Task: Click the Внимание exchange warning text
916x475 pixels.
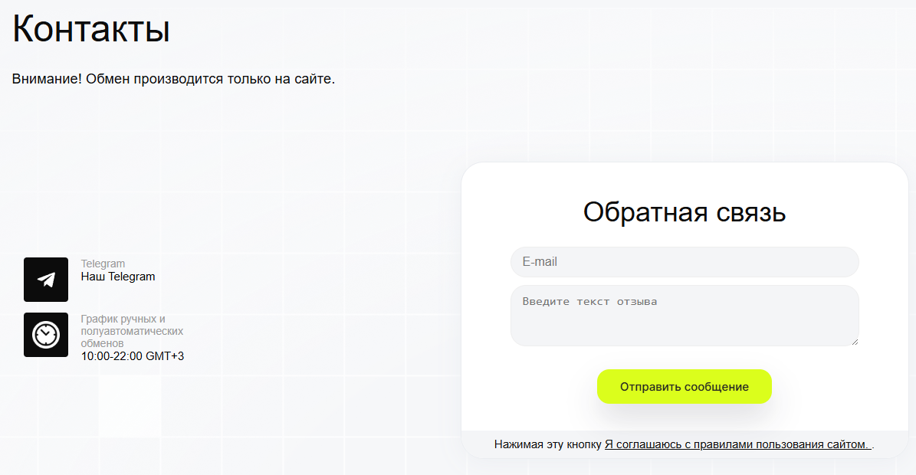Action: (173, 79)
